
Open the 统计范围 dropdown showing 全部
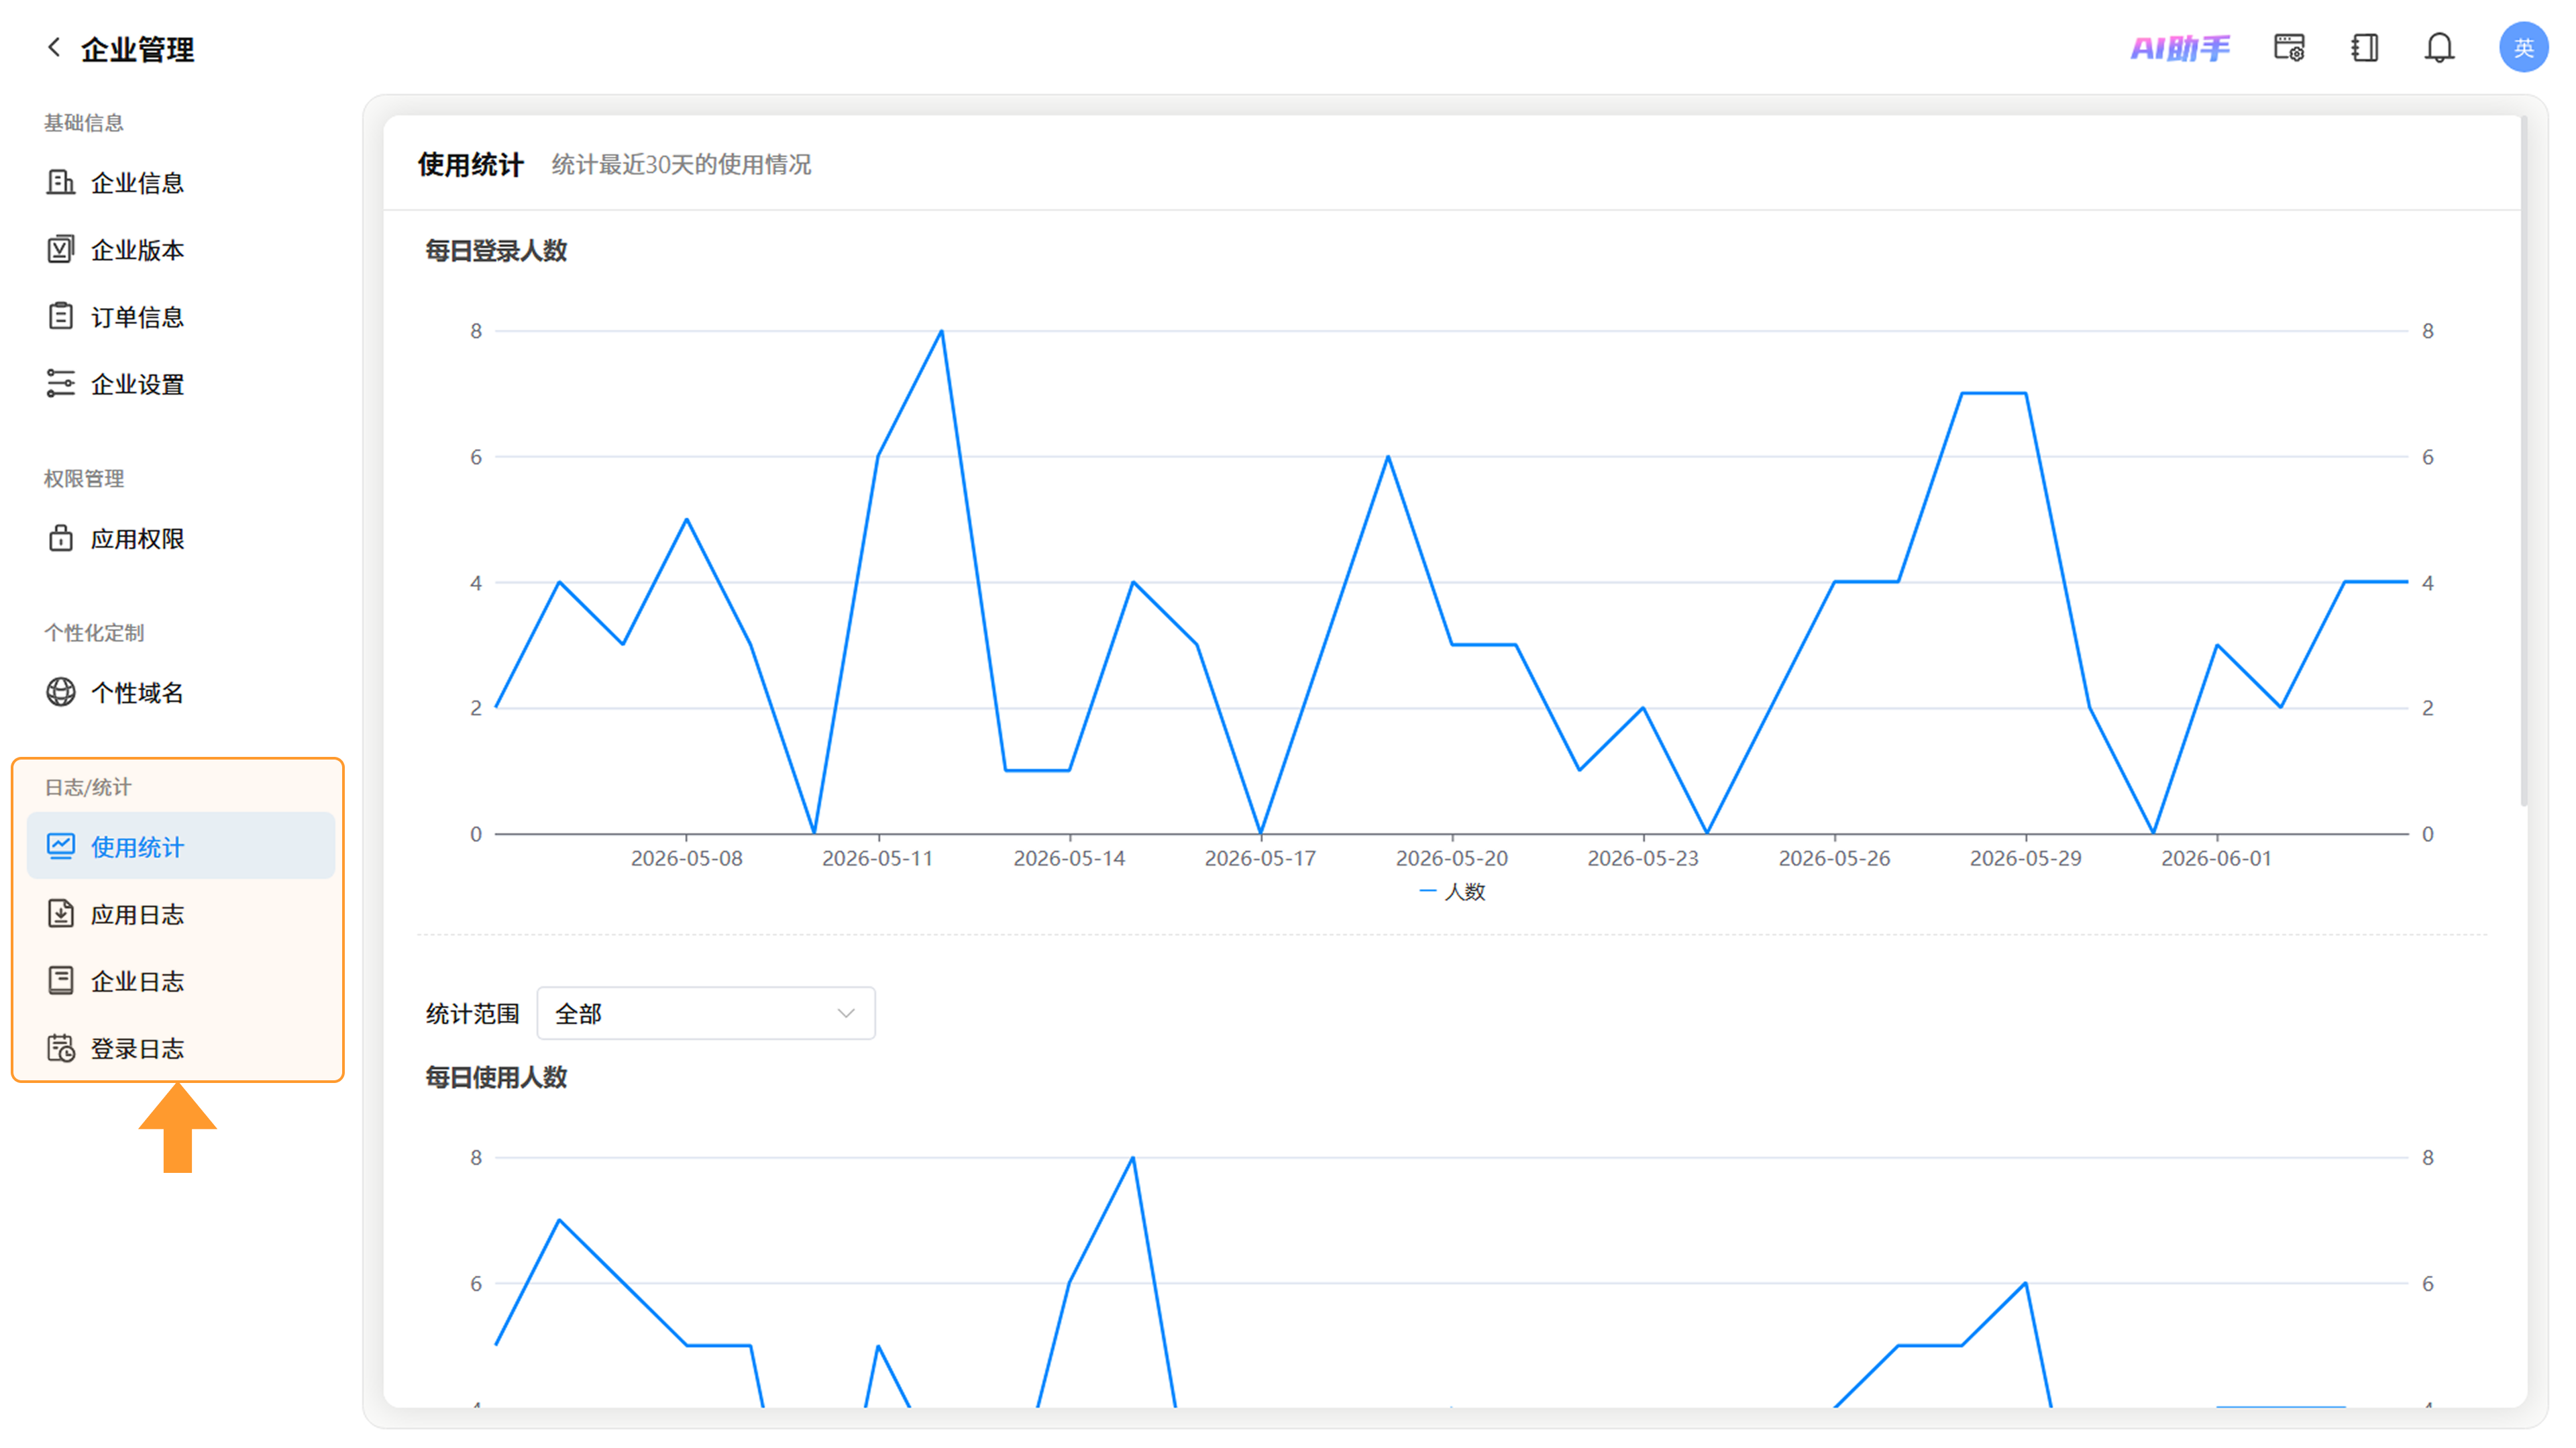(706, 1013)
